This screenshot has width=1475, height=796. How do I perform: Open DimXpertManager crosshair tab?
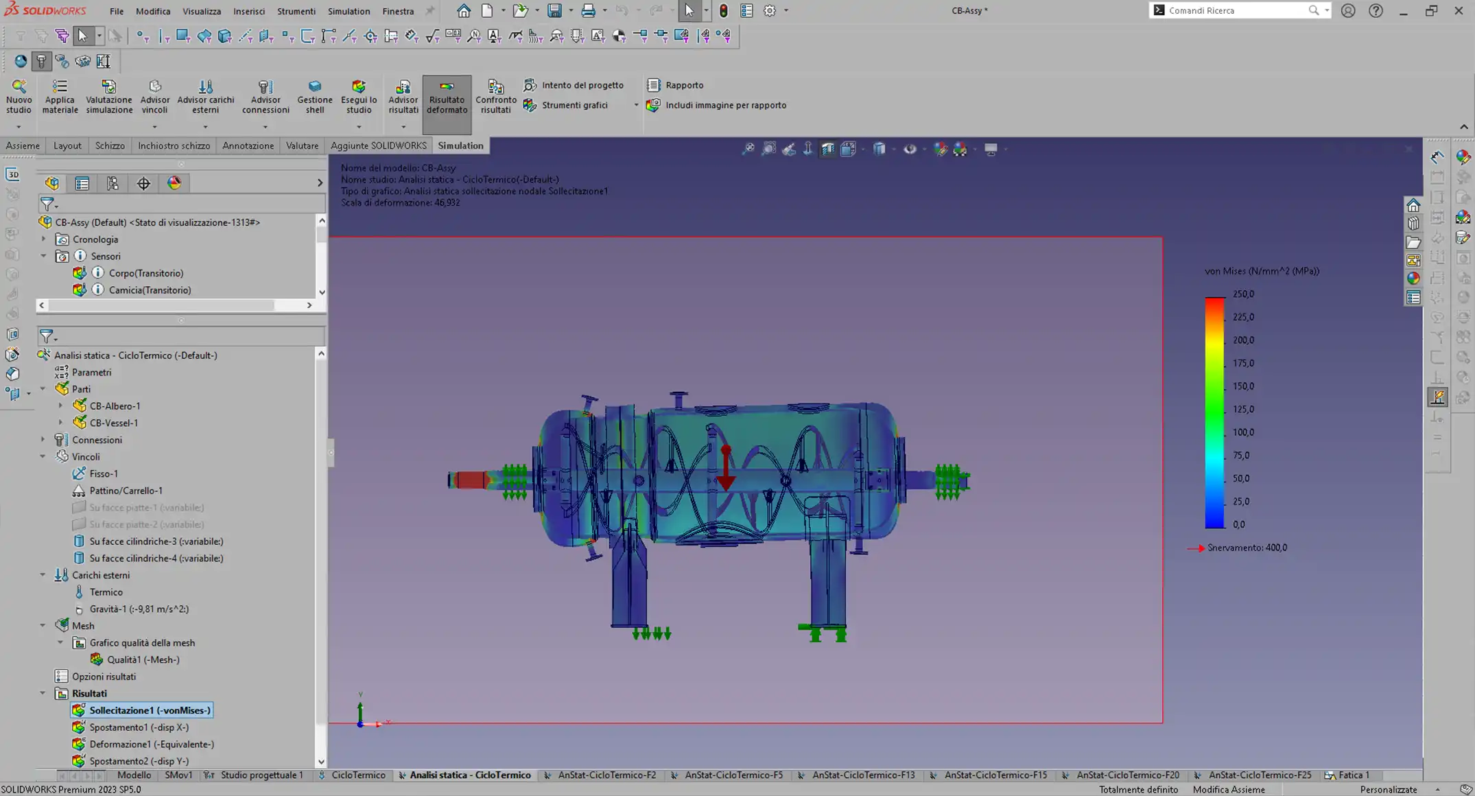(x=143, y=183)
